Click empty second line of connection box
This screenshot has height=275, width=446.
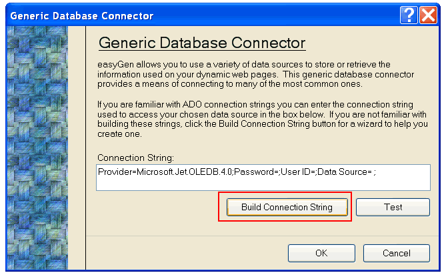pyautogui.click(x=263, y=184)
